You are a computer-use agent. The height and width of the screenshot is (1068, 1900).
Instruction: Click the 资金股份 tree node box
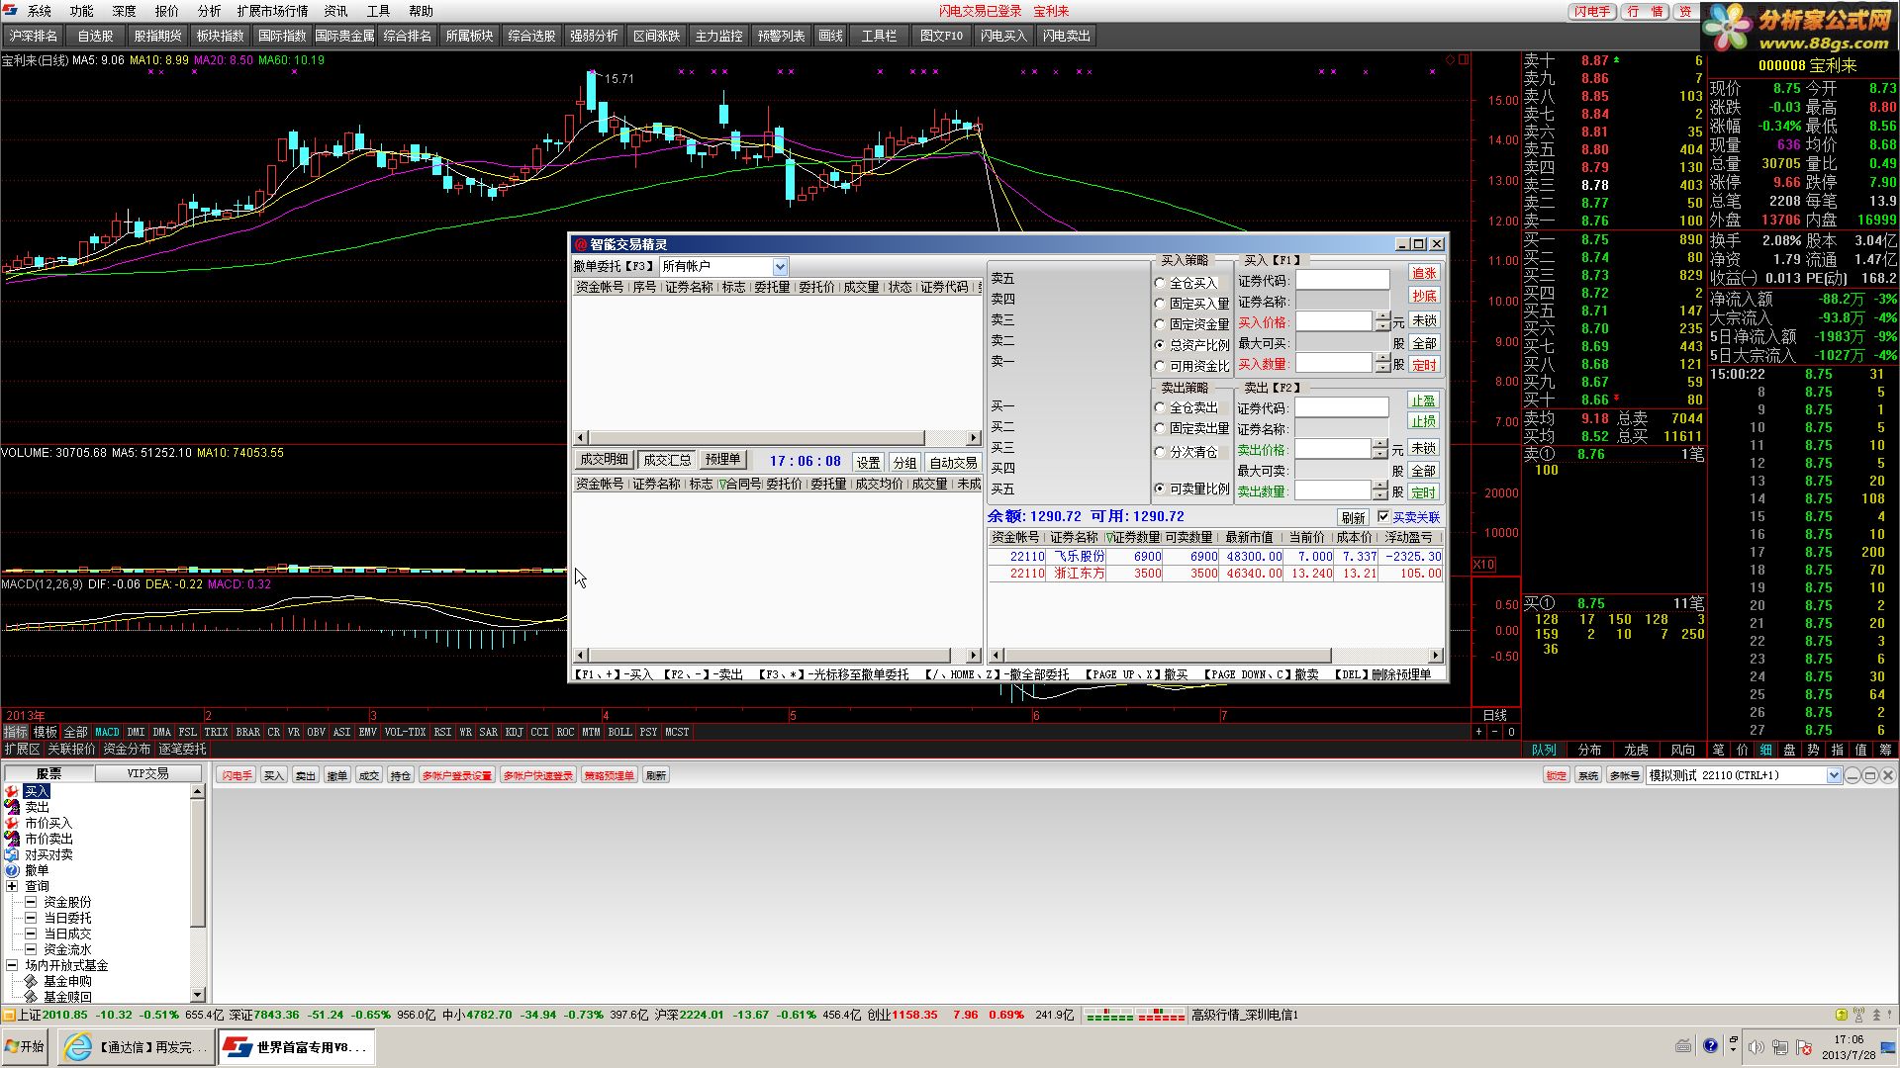31,902
